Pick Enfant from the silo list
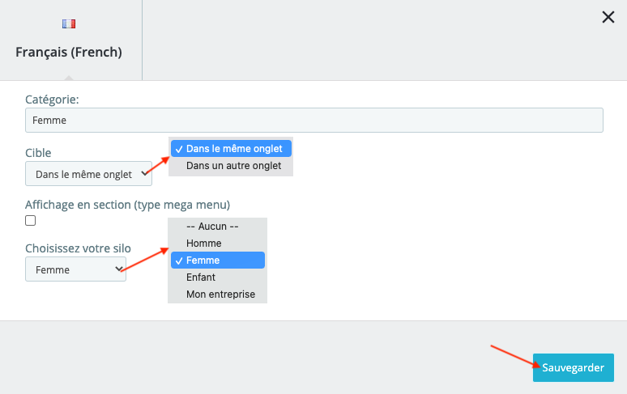This screenshot has height=394, width=627. [201, 277]
